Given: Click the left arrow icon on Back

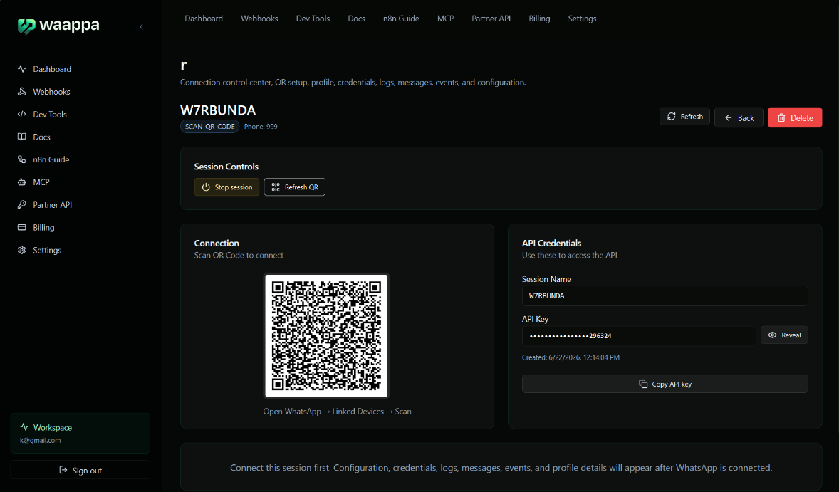Looking at the screenshot, I should 728,117.
